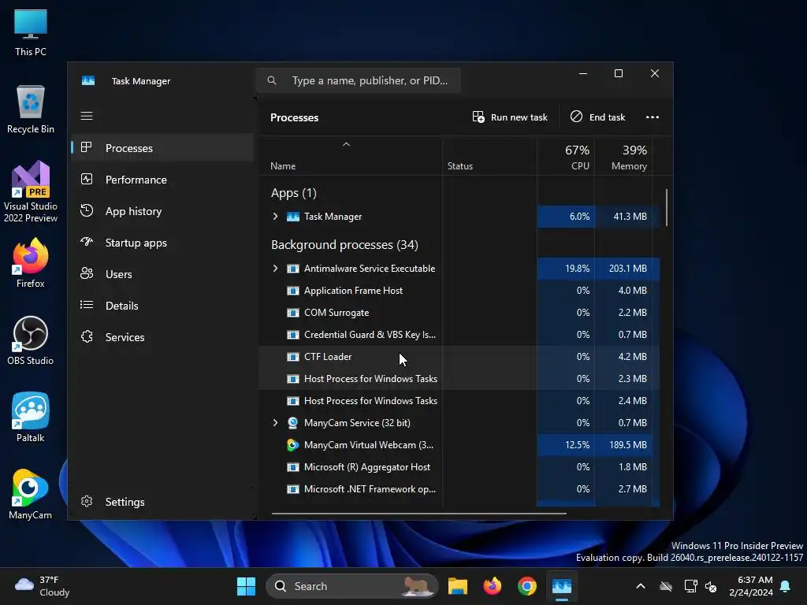Open Google Chrome from the taskbar
The image size is (807, 605).
coord(527,586)
